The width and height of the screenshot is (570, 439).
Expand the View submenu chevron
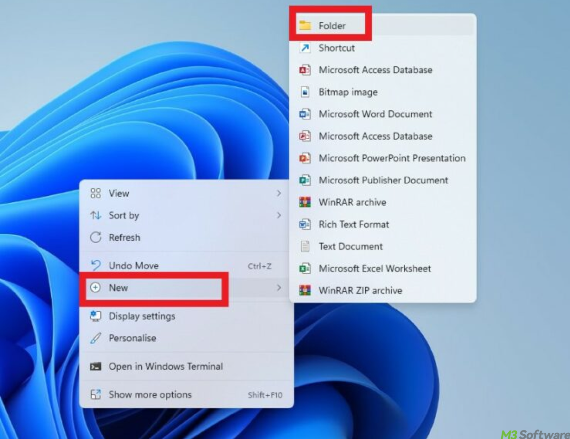point(279,193)
